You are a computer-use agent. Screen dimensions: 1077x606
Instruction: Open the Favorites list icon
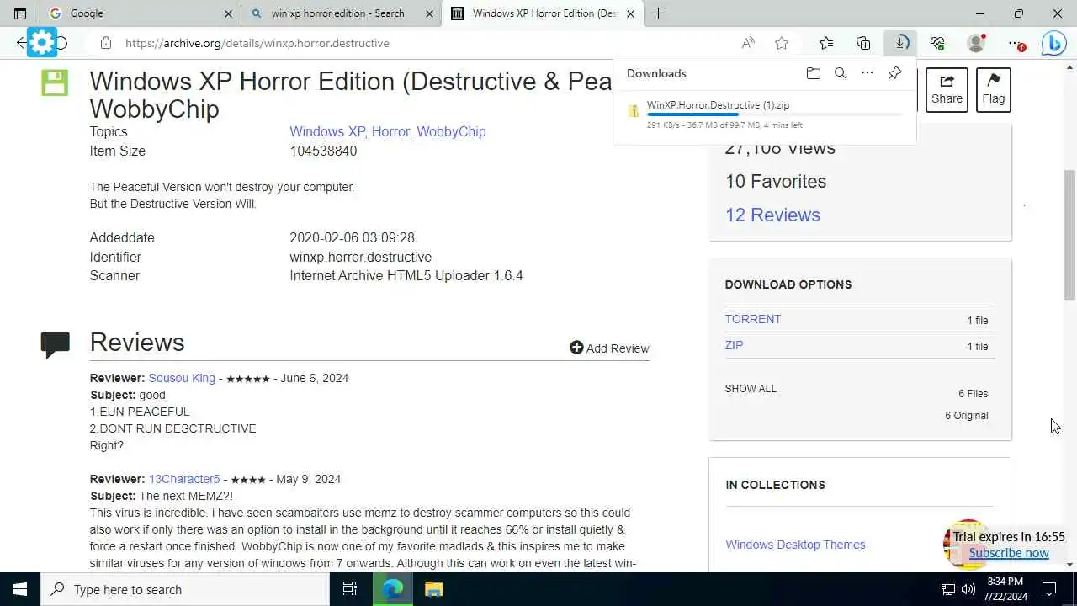[826, 43]
